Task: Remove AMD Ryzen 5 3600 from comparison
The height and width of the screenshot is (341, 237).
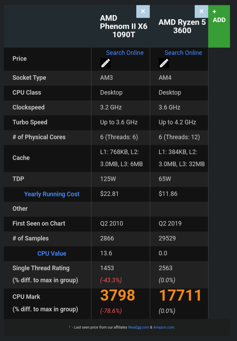Action: pos(201,11)
